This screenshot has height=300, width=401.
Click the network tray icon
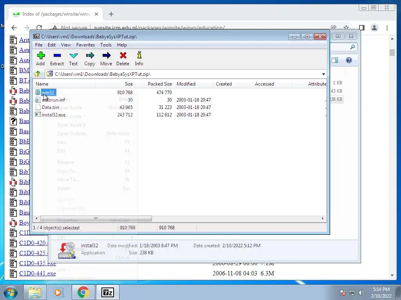coord(352,293)
